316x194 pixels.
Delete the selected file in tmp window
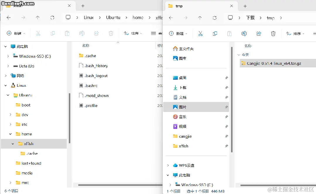[x=273, y=33]
